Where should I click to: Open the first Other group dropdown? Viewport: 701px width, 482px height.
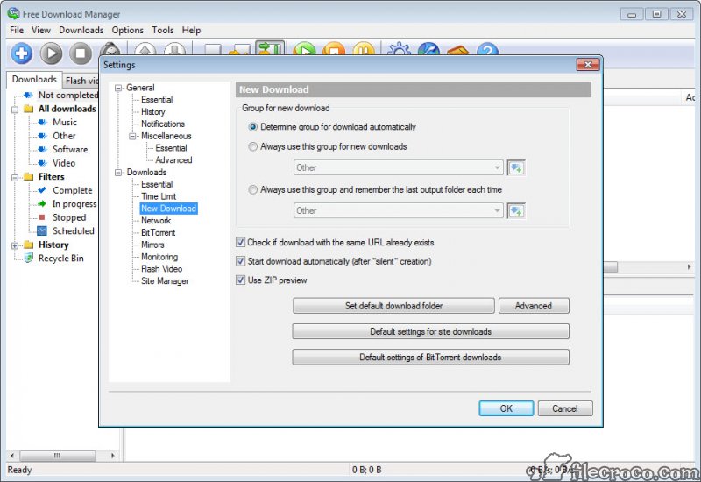tap(399, 167)
